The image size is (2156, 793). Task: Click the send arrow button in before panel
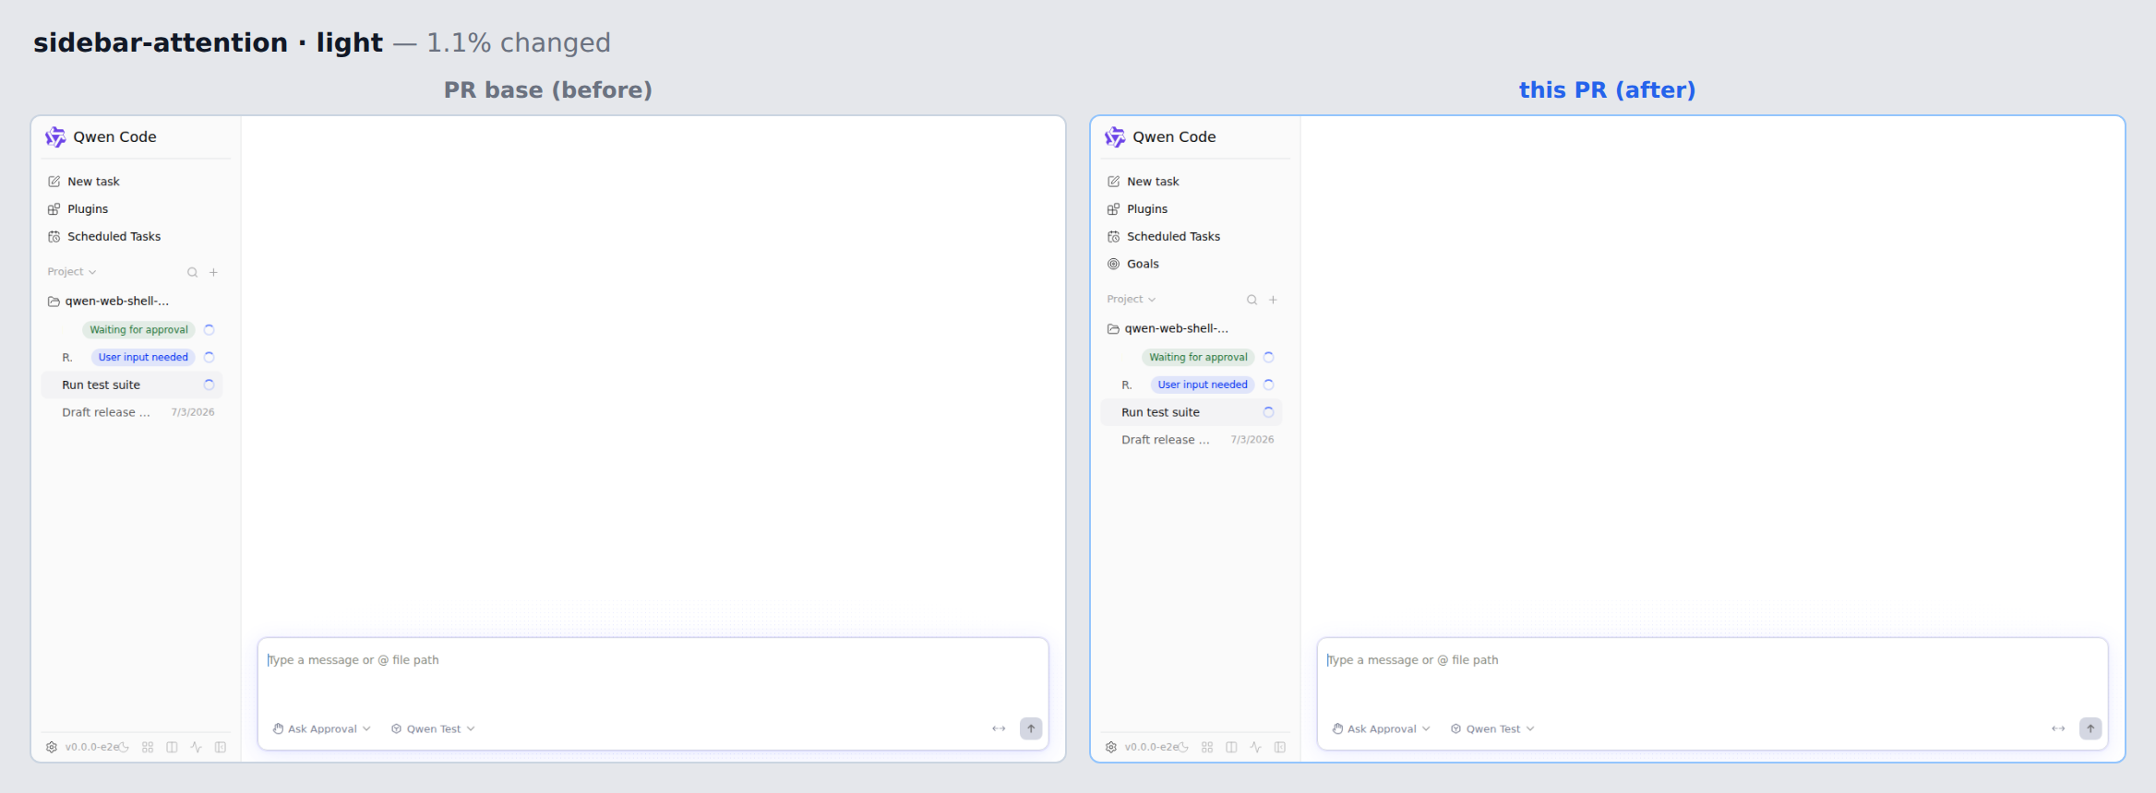pos(1031,728)
